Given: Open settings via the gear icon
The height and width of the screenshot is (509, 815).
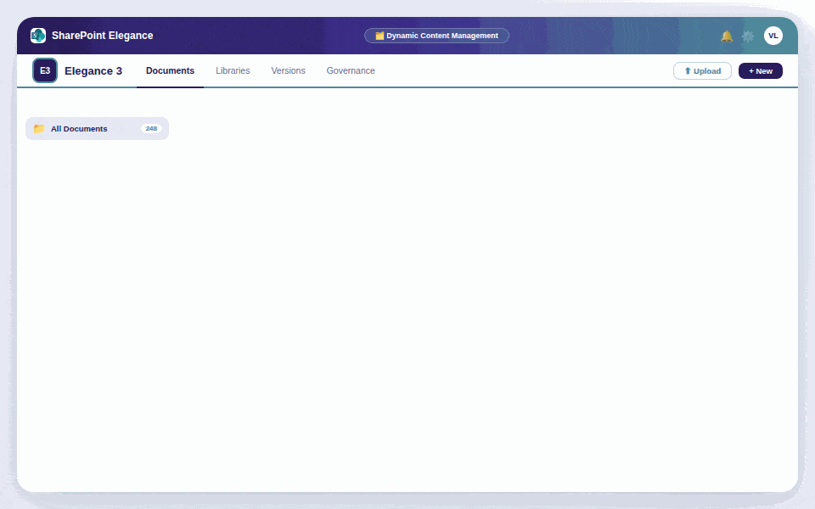Looking at the screenshot, I should [748, 36].
